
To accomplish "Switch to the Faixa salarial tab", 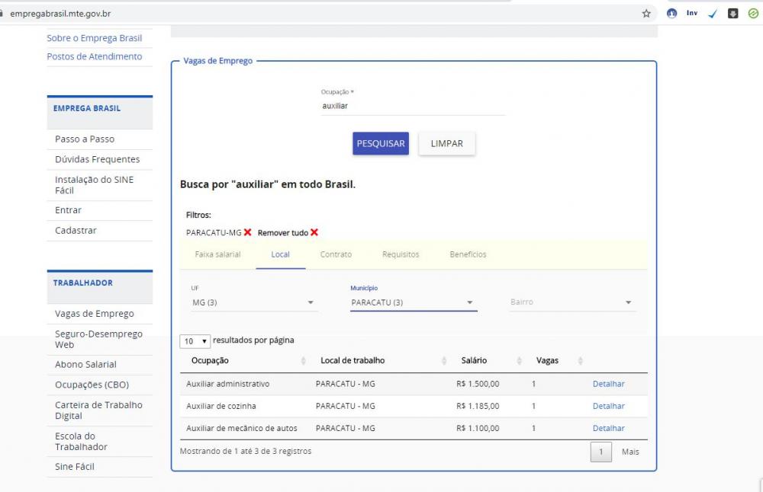I will click(x=217, y=254).
